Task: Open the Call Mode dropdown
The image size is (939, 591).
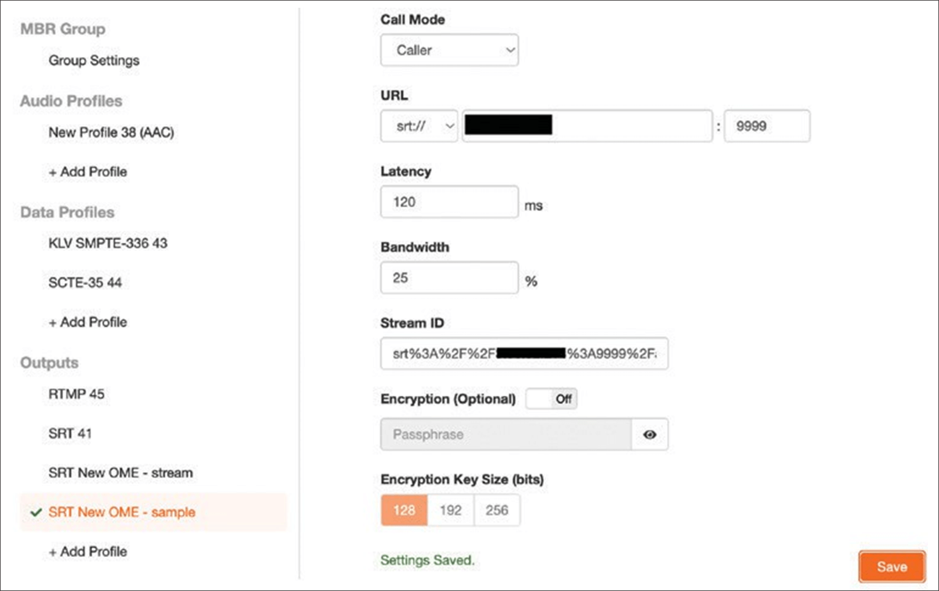Action: point(449,50)
